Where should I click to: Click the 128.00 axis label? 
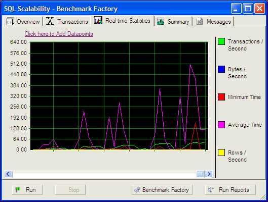[x=18, y=128]
